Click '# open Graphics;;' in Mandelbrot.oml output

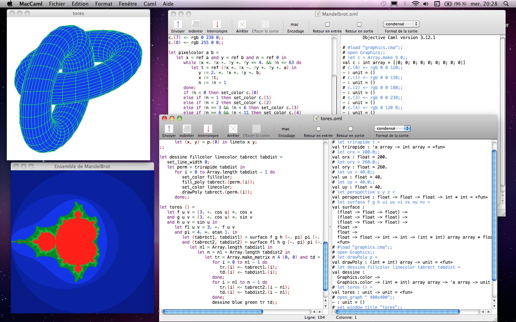[364, 53]
